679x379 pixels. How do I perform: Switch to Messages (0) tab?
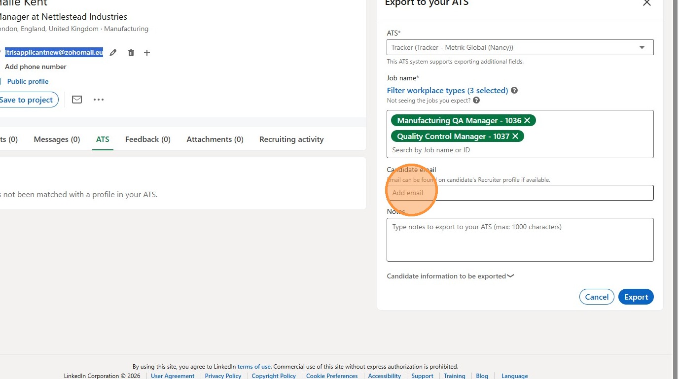(57, 139)
